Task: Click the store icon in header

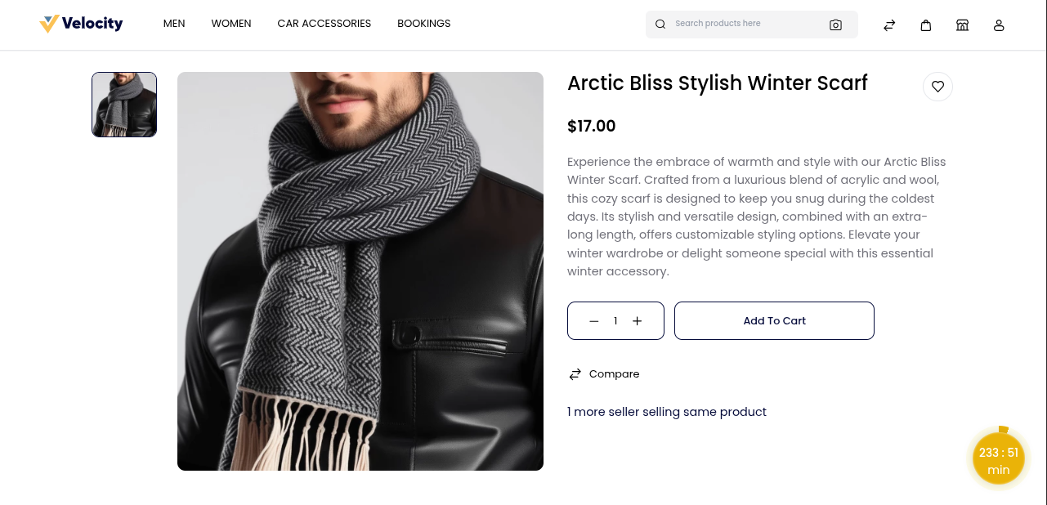Action: tap(963, 25)
